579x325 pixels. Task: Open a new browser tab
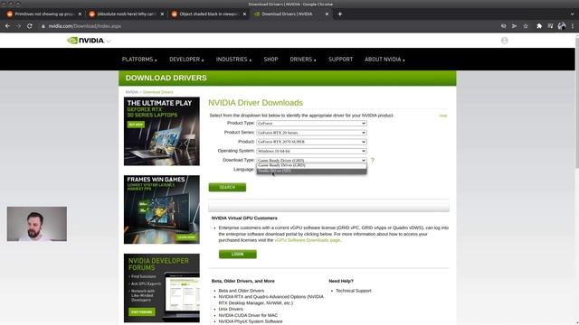tap(340, 14)
